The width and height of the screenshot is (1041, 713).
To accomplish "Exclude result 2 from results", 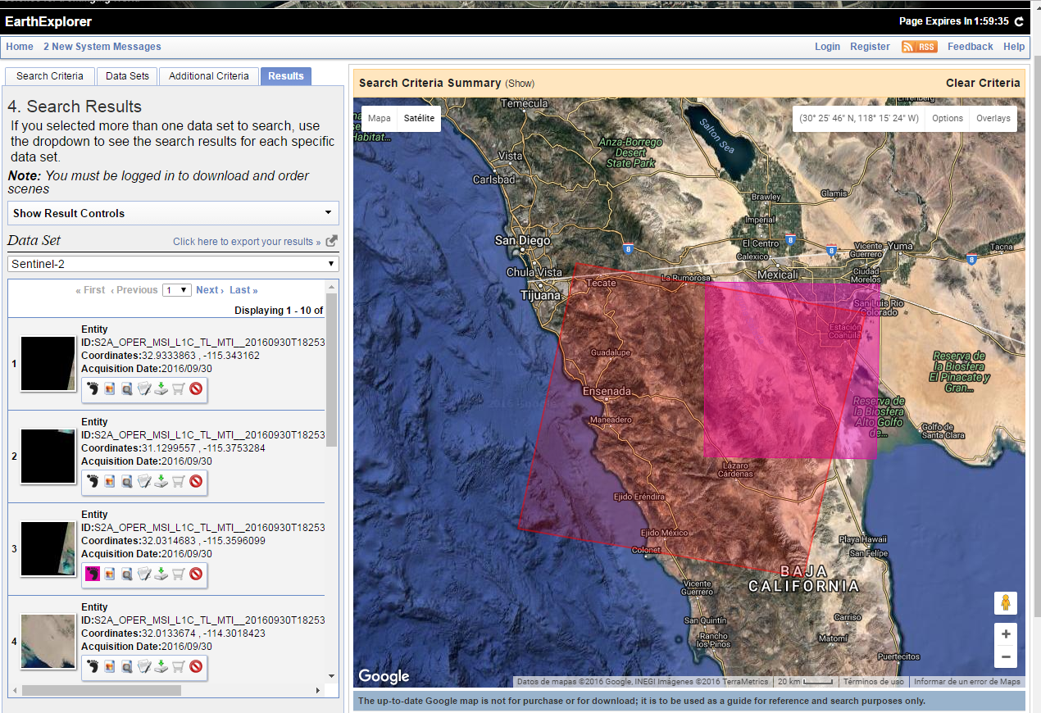I will (196, 482).
